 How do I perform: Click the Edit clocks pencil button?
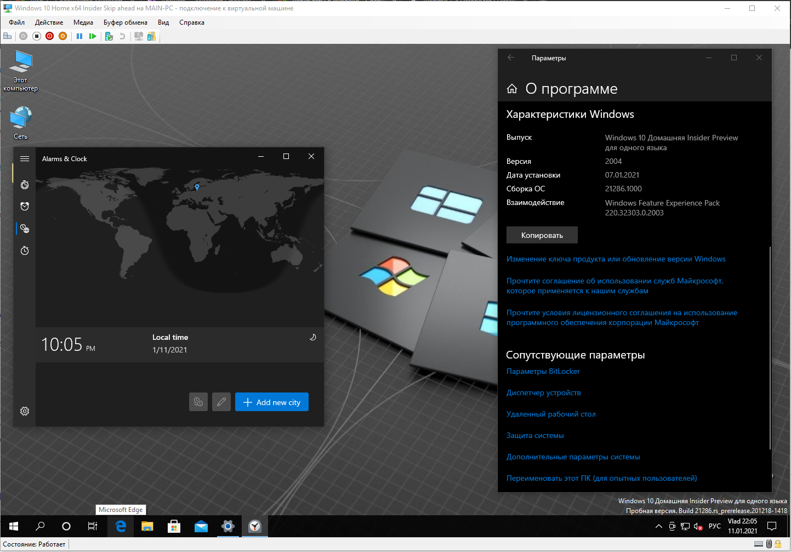(221, 402)
